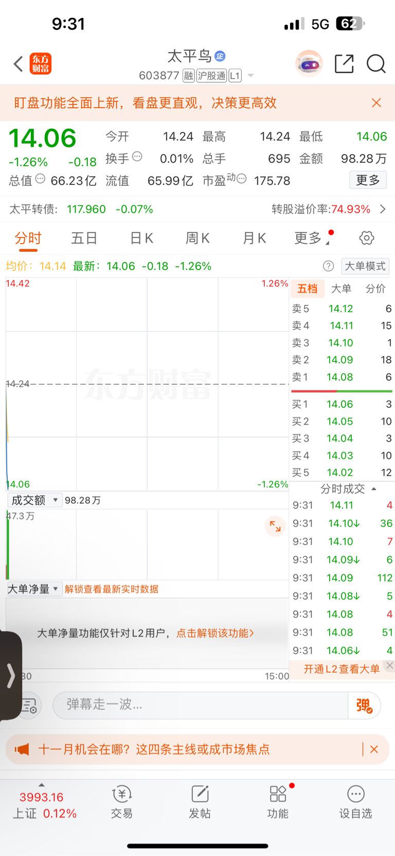This screenshot has height=856, width=395.
Task: Tap info icon next to 换手
Action: 137,157
